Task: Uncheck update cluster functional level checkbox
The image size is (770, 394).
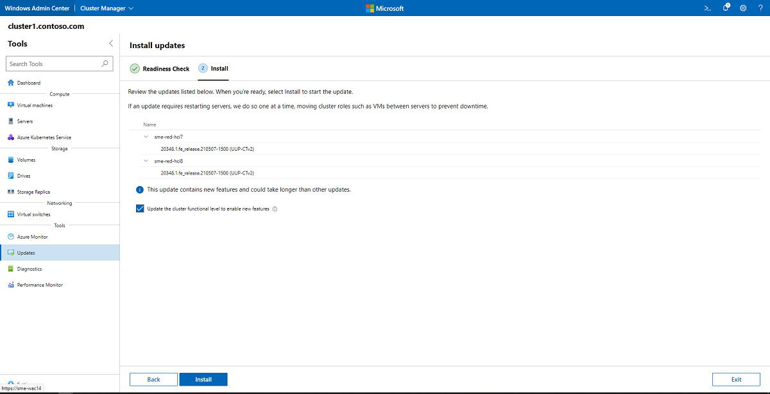Action: point(140,208)
